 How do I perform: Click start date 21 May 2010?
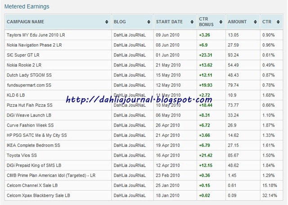click(x=168, y=65)
